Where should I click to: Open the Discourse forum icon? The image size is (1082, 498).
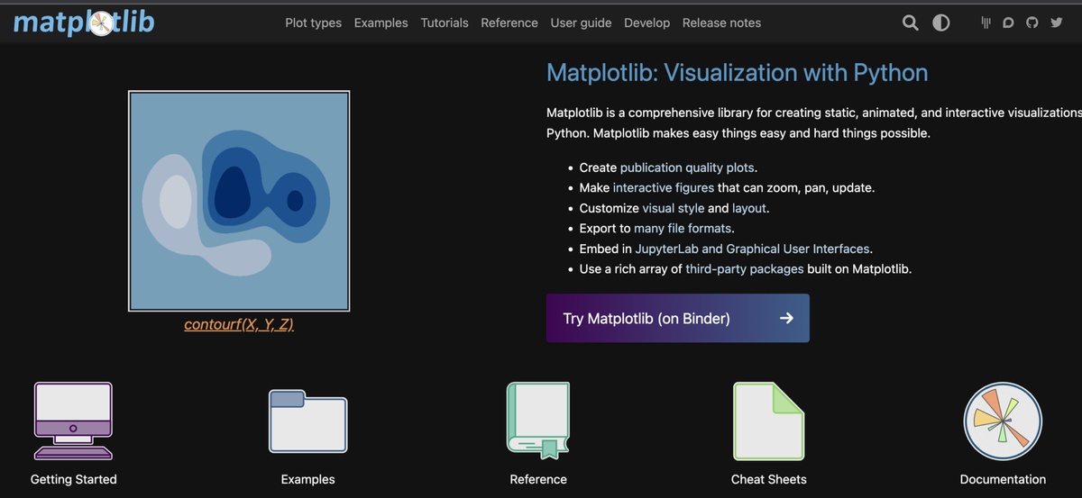(1008, 23)
